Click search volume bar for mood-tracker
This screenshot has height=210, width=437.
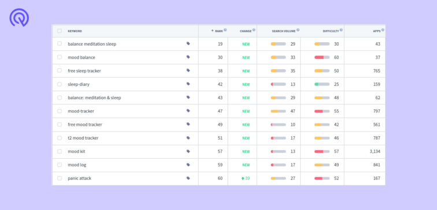coord(278,111)
